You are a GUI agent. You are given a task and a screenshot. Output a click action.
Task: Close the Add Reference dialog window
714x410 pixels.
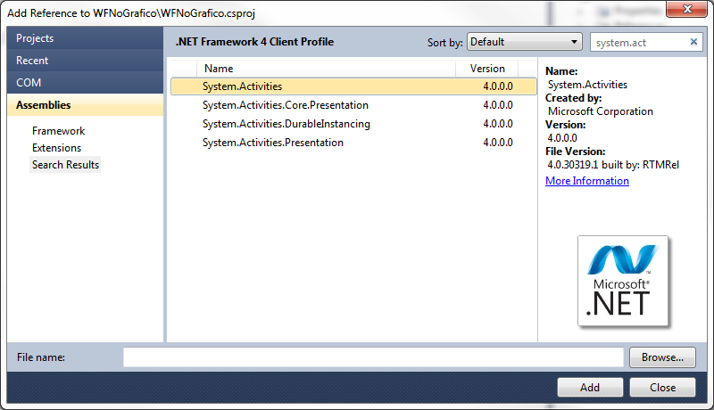687,9
